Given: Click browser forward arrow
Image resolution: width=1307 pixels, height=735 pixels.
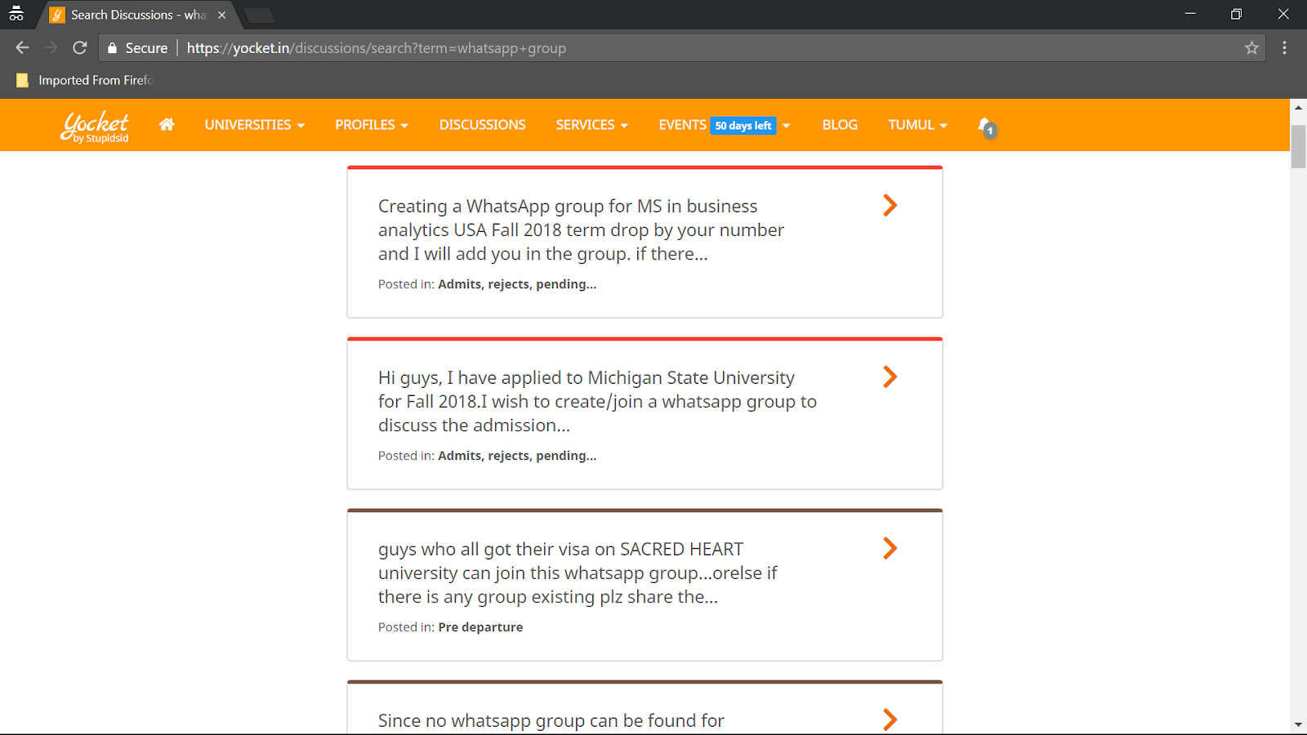Looking at the screenshot, I should pos(51,48).
